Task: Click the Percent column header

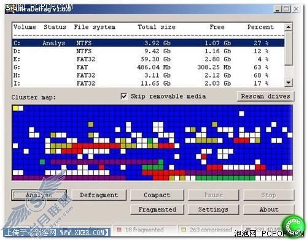Action: pos(260,27)
